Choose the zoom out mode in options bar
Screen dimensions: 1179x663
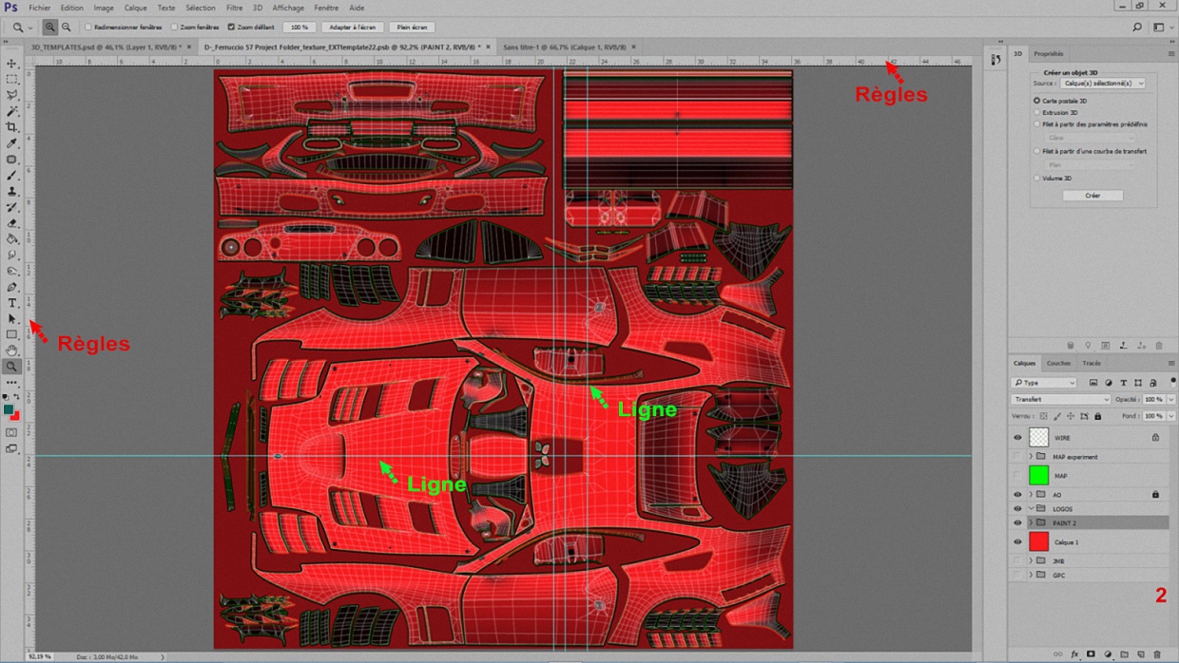coord(66,28)
